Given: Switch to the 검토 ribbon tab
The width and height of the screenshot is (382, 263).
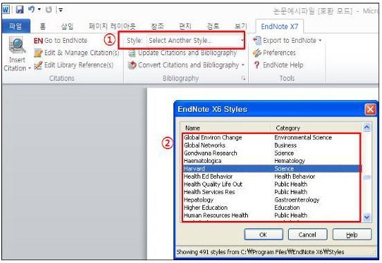Looking at the screenshot, I should tap(213, 26).
